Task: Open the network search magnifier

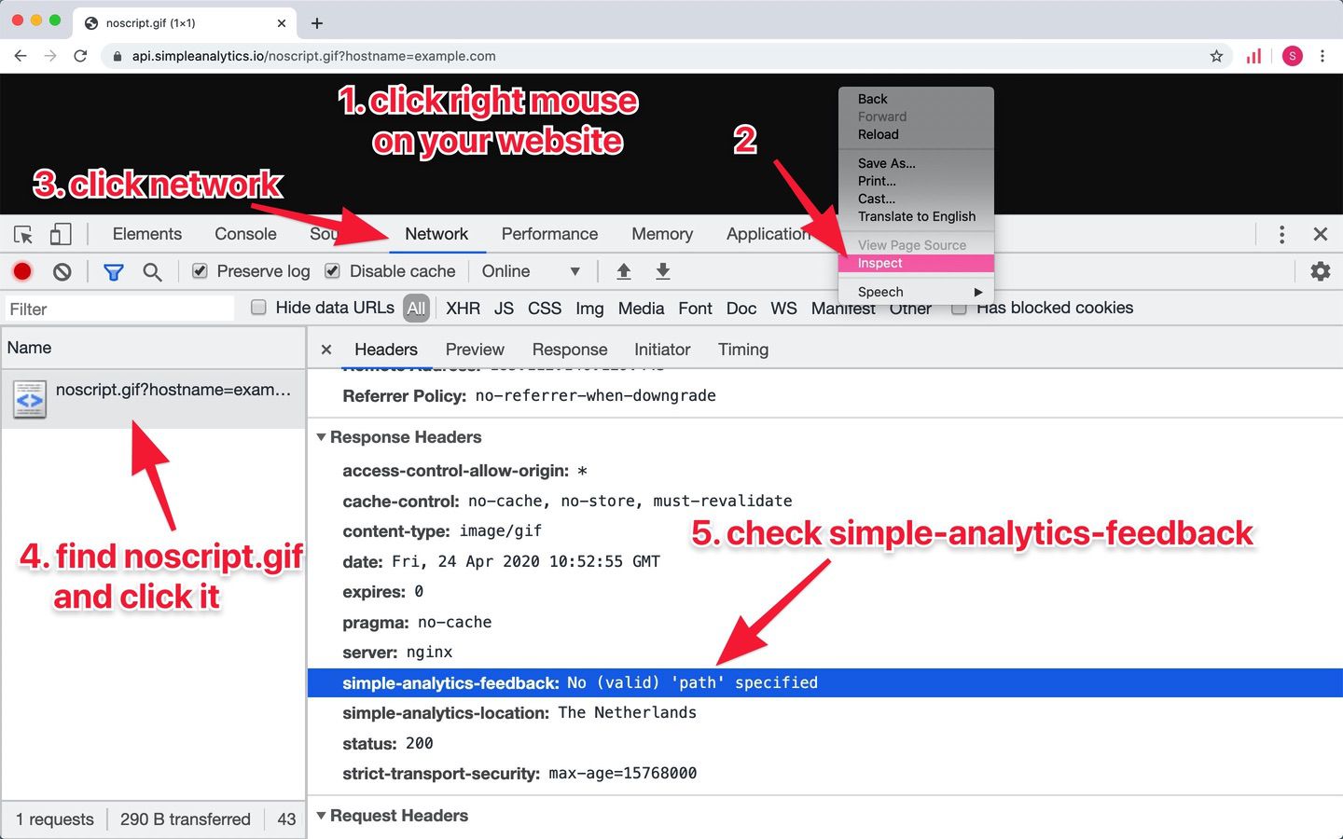Action: (152, 271)
